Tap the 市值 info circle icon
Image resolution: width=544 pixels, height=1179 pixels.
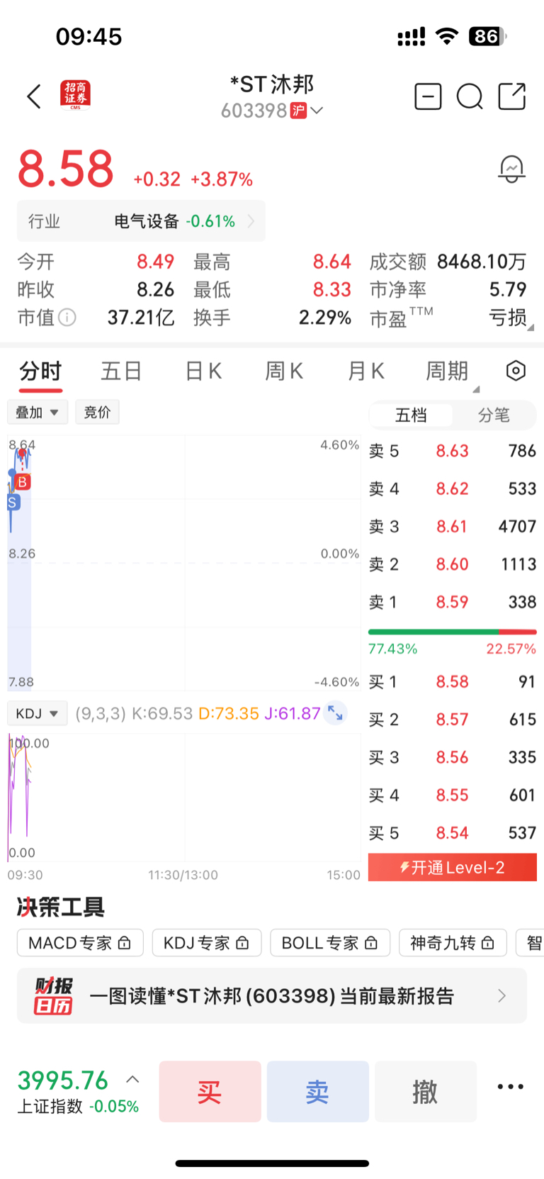(x=67, y=317)
